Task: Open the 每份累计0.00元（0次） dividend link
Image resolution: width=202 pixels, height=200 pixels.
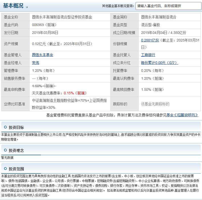Action: 160,63
